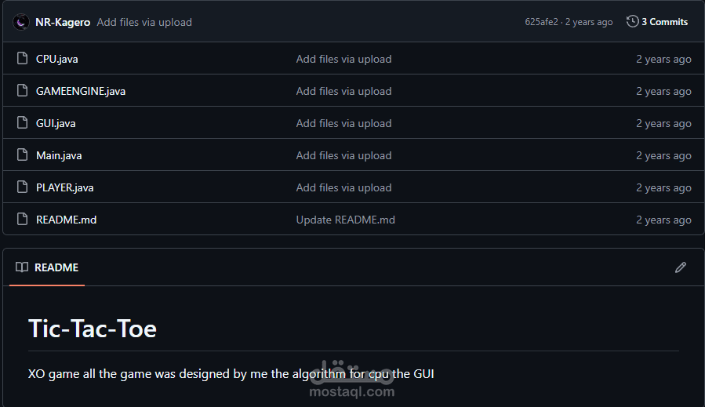
Task: Open the PLAYER.java file
Action: click(x=65, y=187)
